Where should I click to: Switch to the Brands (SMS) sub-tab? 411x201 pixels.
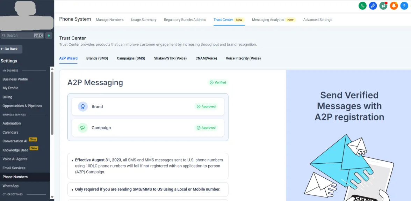pos(97,58)
